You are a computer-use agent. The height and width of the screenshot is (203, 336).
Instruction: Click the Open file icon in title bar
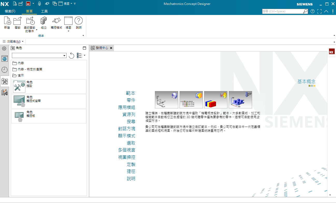click(21, 4)
